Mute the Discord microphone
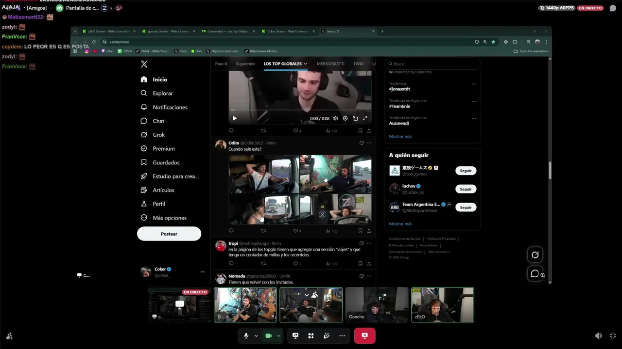This screenshot has width=622, height=349. 246,335
